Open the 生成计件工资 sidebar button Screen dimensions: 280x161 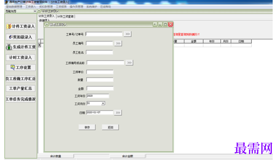click(21, 47)
